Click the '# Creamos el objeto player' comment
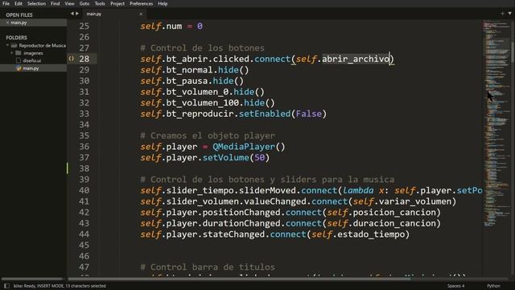Viewport: 515px width, 290px height. 208,136
